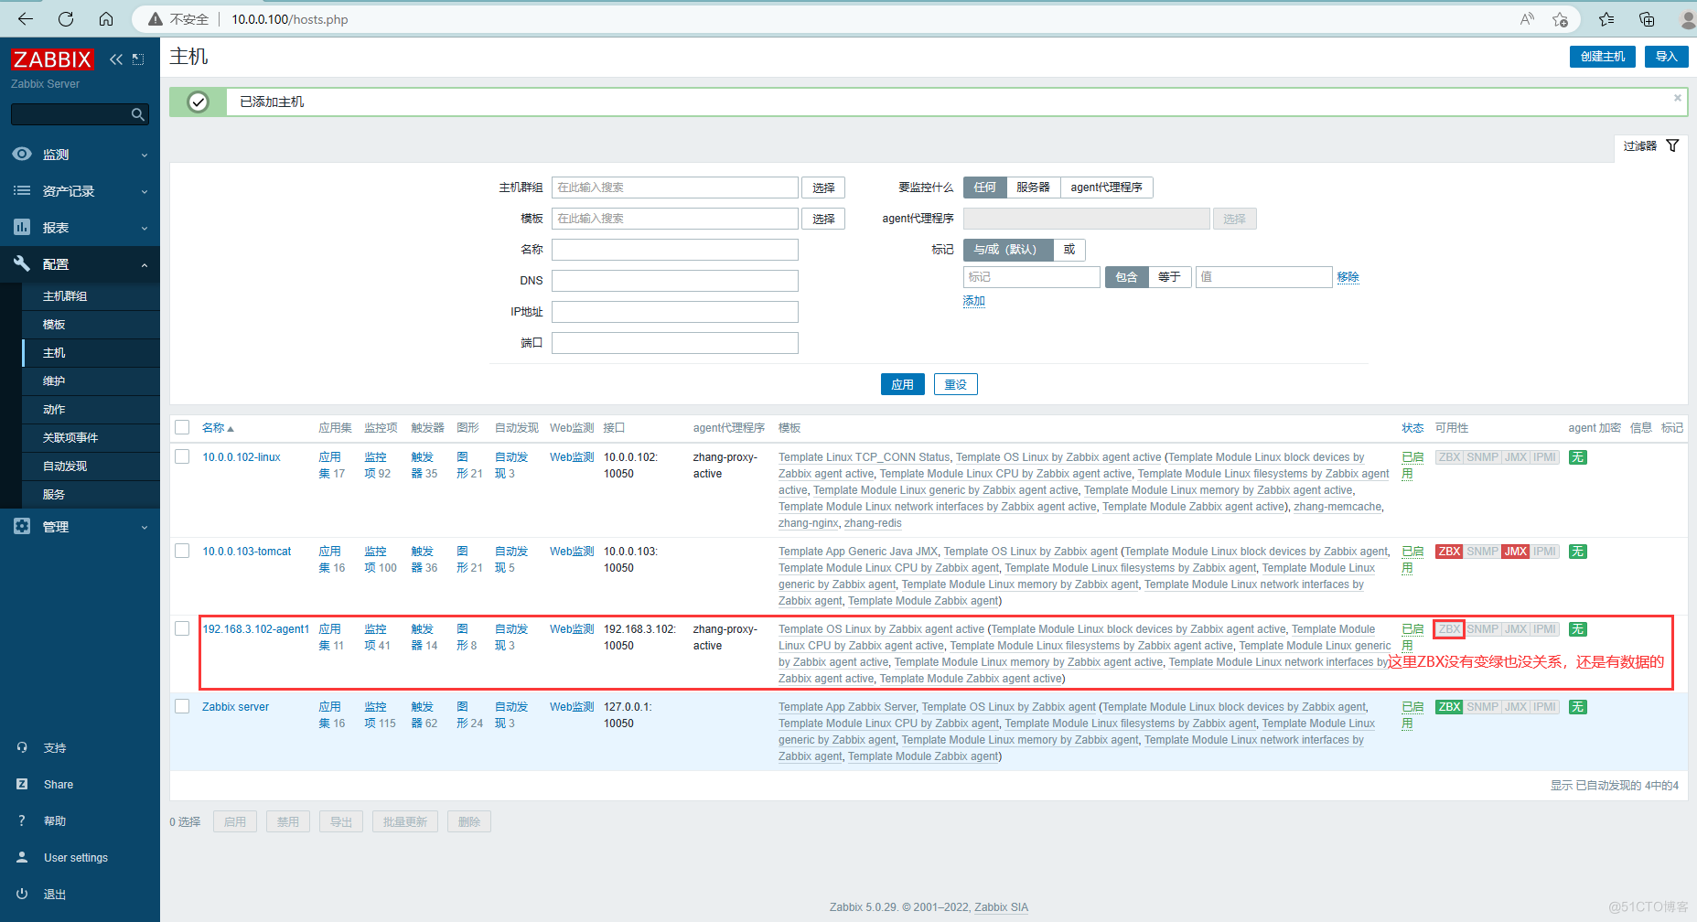Dismiss the 已添加主机 success message
This screenshot has height=922, width=1697.
click(x=1678, y=98)
